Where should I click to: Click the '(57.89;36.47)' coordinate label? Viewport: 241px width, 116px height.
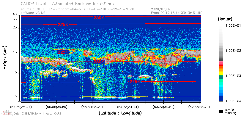pos(21,107)
